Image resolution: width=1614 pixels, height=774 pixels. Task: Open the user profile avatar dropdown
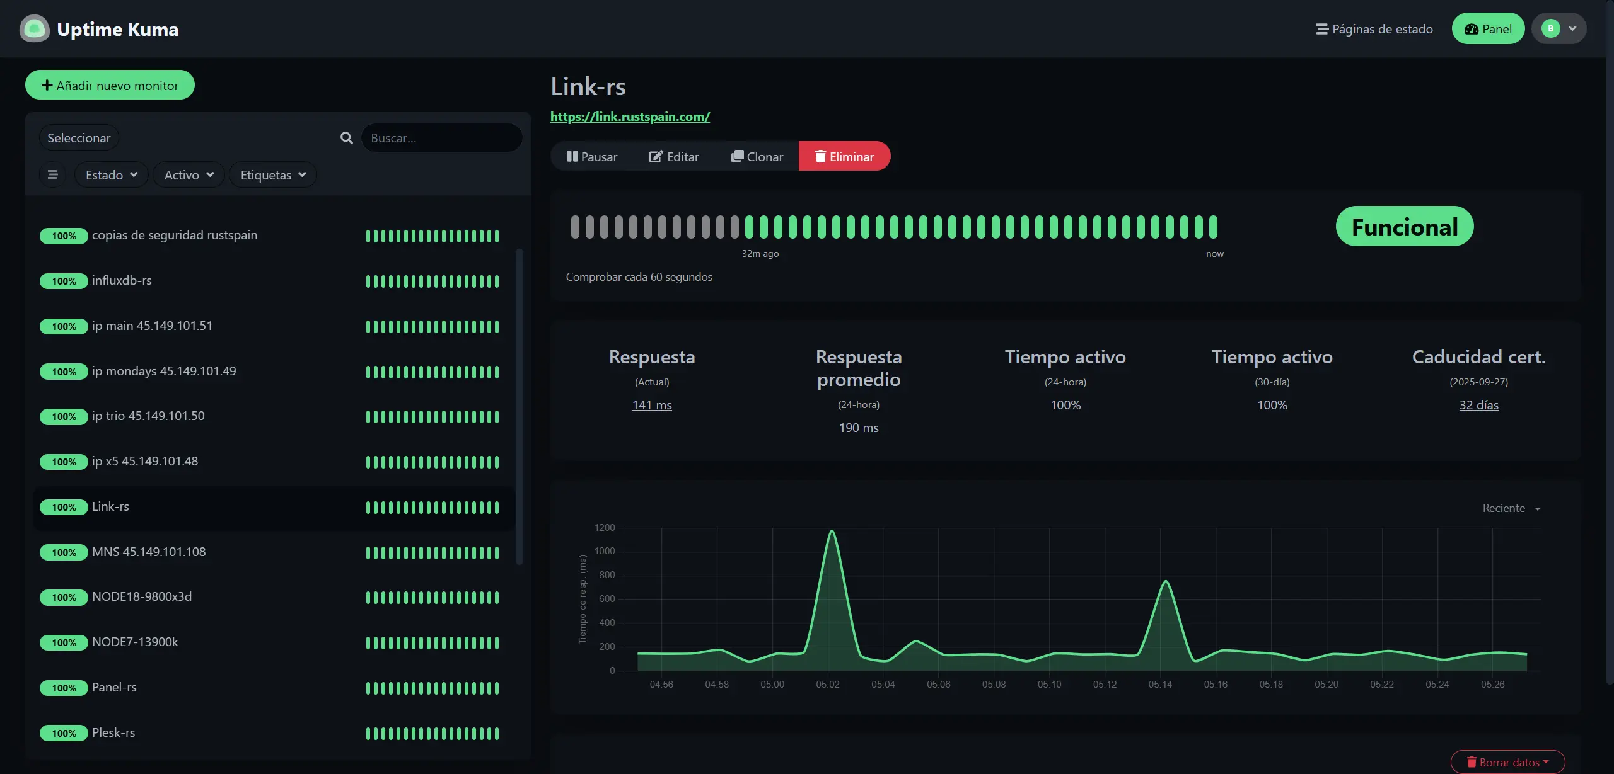[1559, 28]
